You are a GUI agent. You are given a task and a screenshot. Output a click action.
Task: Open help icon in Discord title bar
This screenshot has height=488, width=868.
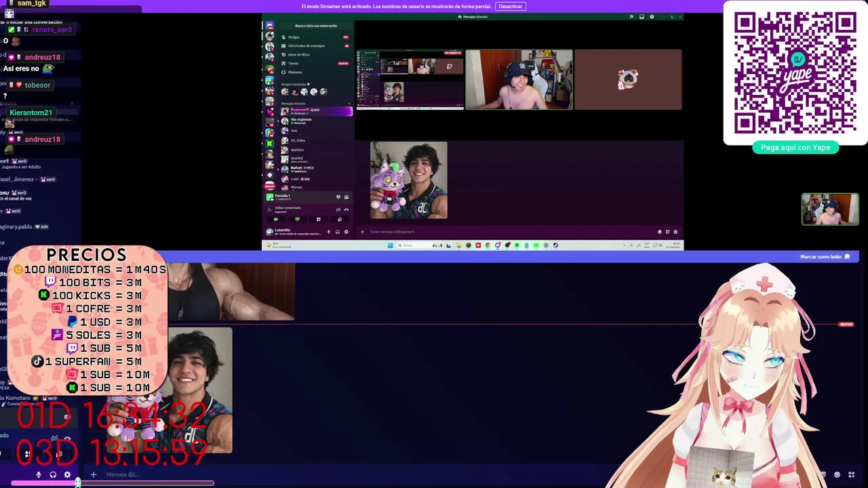pyautogui.click(x=652, y=16)
